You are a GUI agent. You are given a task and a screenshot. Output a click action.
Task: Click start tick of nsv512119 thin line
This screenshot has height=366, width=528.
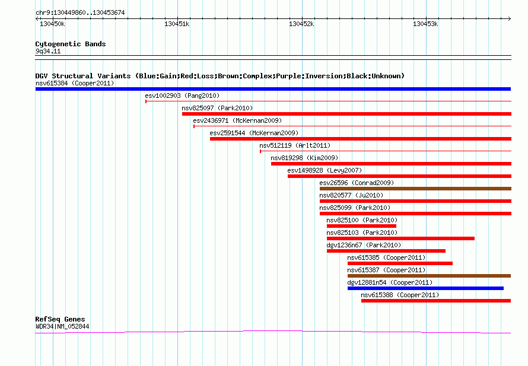coord(260,151)
